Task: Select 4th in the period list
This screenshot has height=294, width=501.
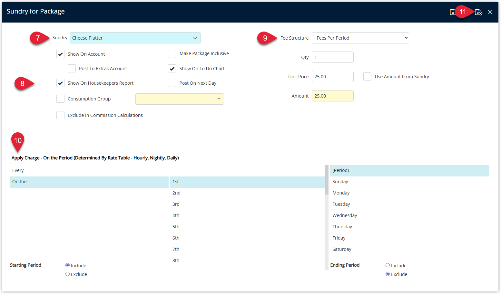Action: (x=247, y=216)
